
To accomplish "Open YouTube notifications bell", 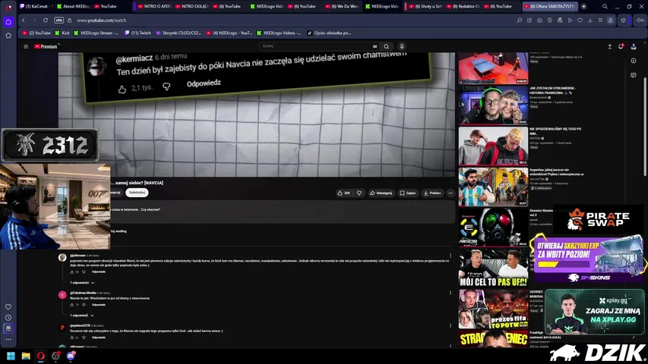I will [621, 46].
